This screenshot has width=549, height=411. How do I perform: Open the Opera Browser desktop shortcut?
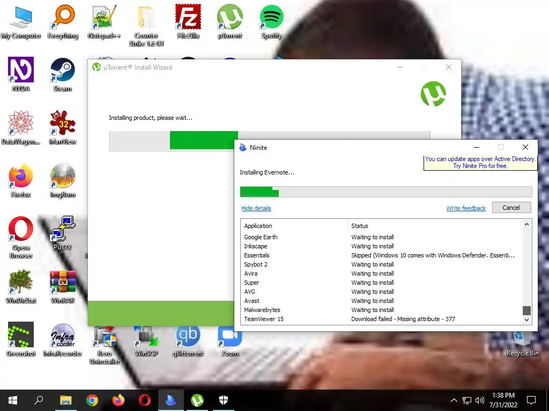(x=21, y=238)
